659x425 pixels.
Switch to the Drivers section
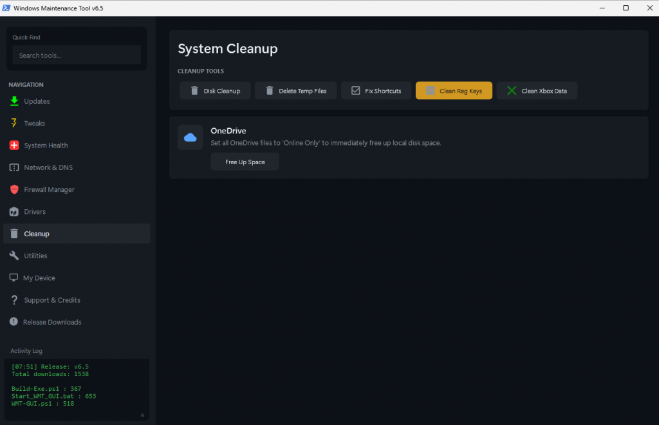coord(77,211)
